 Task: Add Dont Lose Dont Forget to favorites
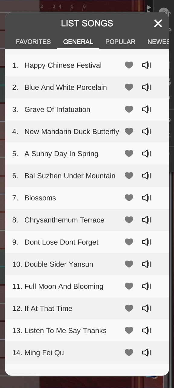129,242
